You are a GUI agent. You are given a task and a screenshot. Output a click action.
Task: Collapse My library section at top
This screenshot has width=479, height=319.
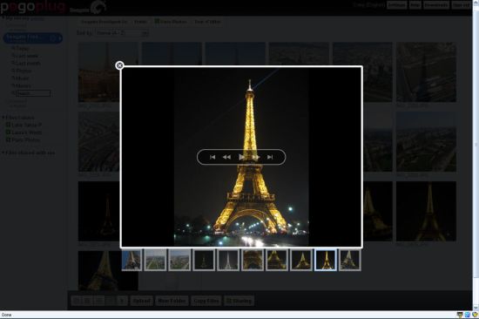tap(24, 18)
